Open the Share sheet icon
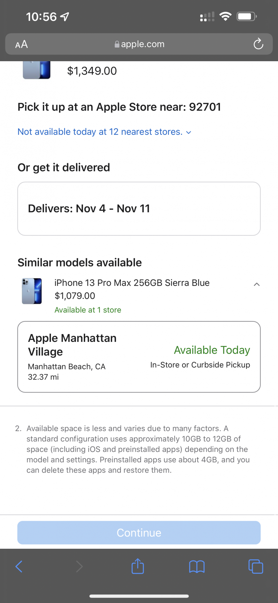 [x=138, y=566]
